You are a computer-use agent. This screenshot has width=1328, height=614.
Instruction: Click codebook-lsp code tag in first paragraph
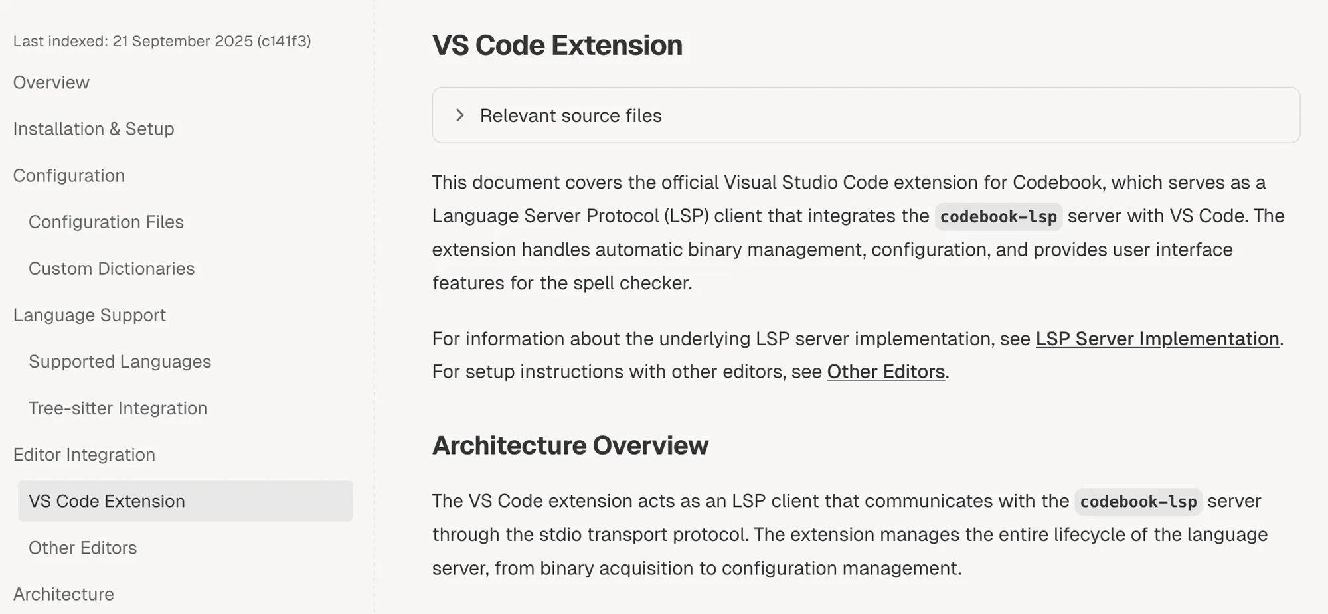point(998,217)
